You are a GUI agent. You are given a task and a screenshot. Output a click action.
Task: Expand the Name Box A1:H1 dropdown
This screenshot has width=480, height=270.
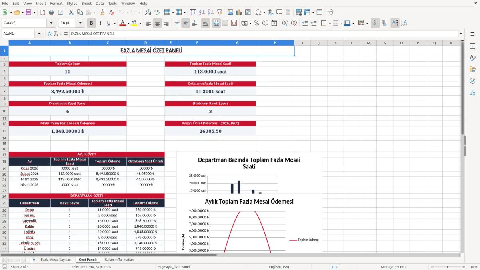39,34
